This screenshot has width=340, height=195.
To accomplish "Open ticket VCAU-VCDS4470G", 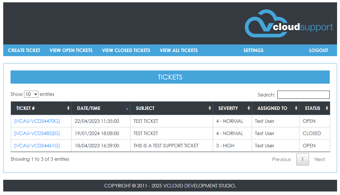I will (37, 121).
